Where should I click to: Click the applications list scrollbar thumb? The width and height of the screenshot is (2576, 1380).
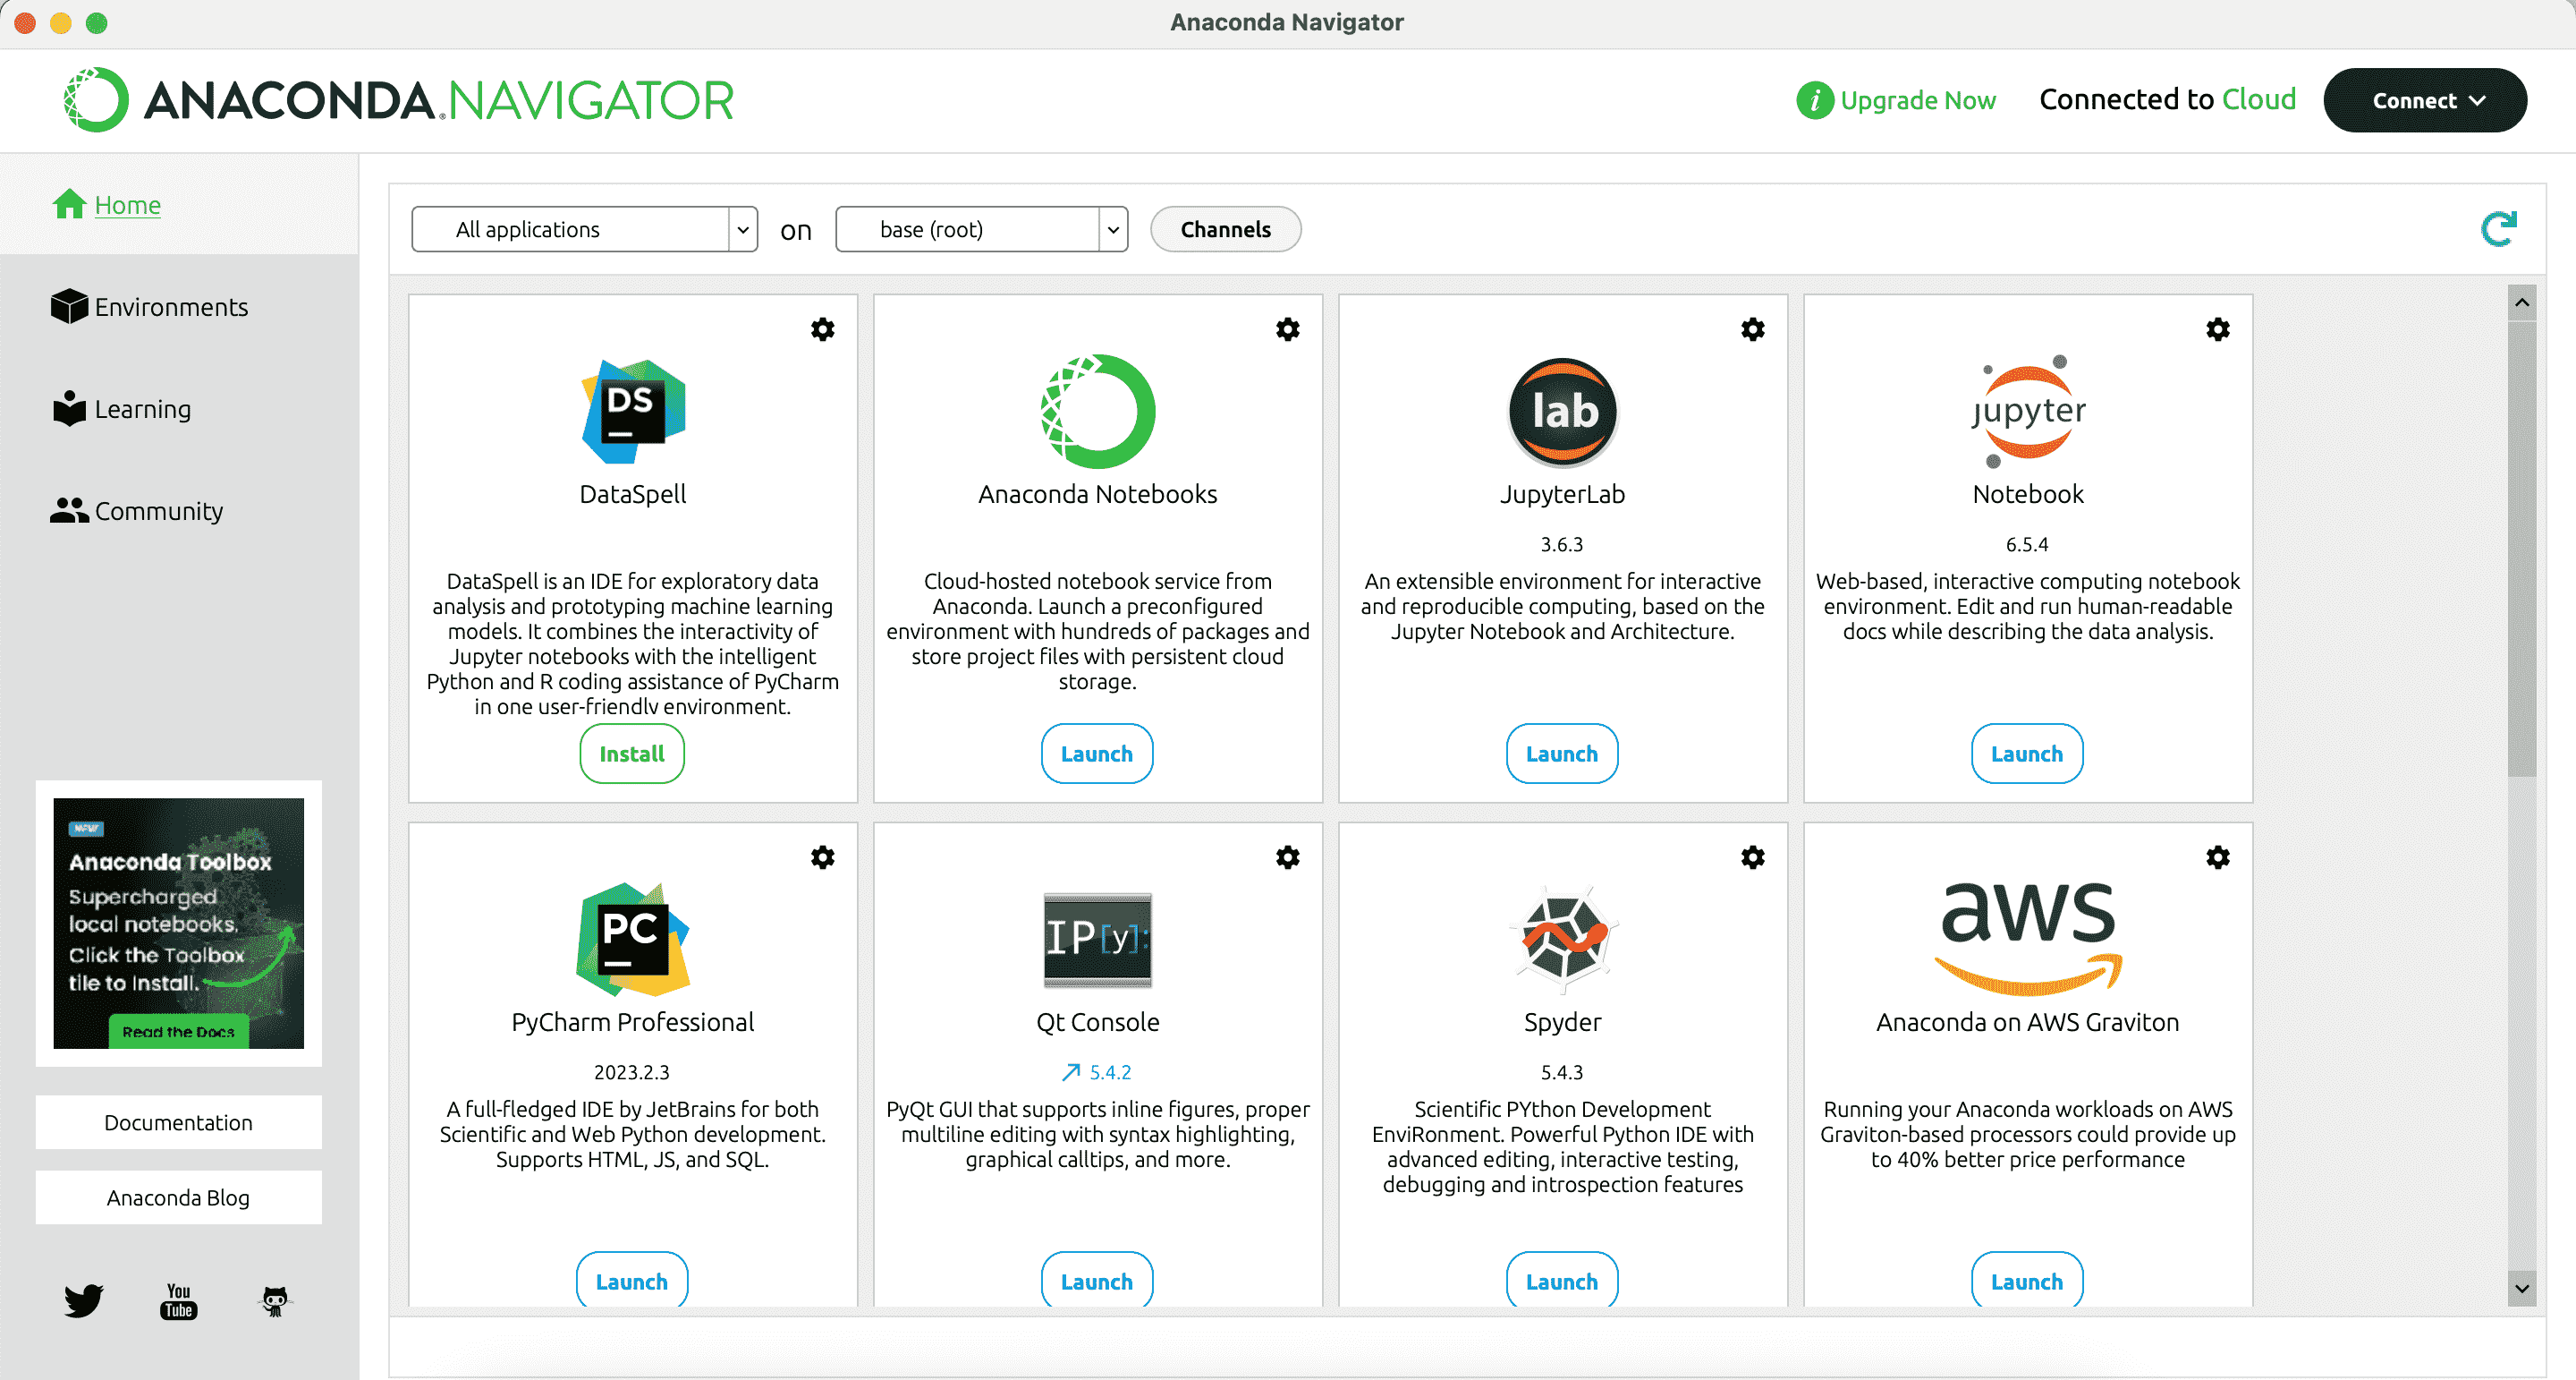click(2521, 549)
